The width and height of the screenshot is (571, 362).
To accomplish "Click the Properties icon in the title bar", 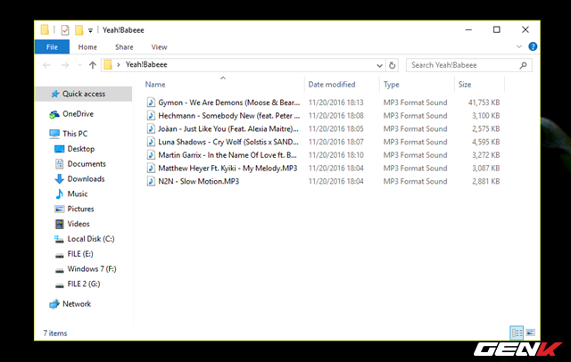I will click(x=65, y=29).
